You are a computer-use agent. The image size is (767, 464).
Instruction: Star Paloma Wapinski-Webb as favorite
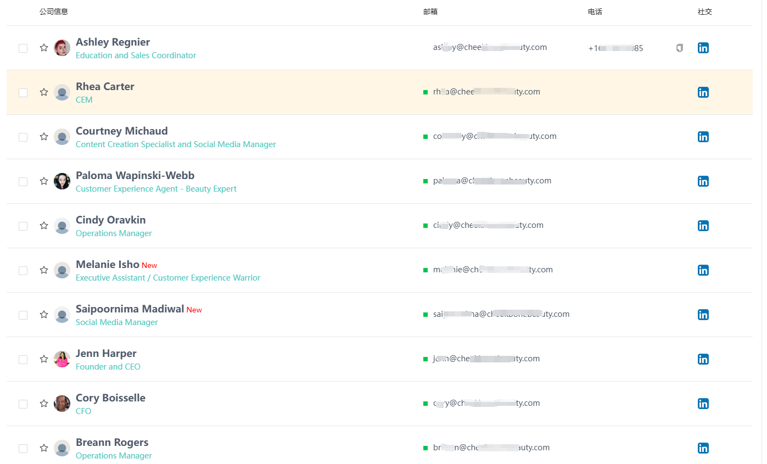tap(44, 181)
